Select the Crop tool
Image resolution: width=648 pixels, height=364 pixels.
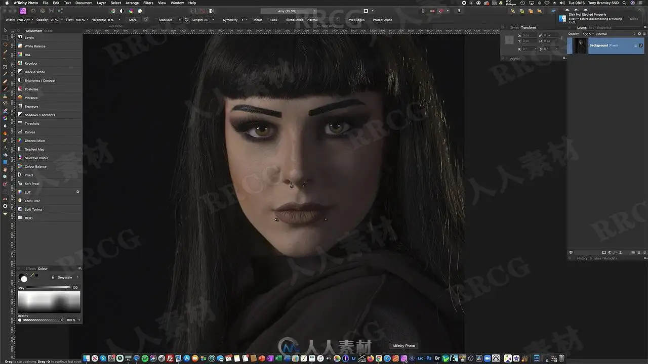pyautogui.click(x=5, y=67)
